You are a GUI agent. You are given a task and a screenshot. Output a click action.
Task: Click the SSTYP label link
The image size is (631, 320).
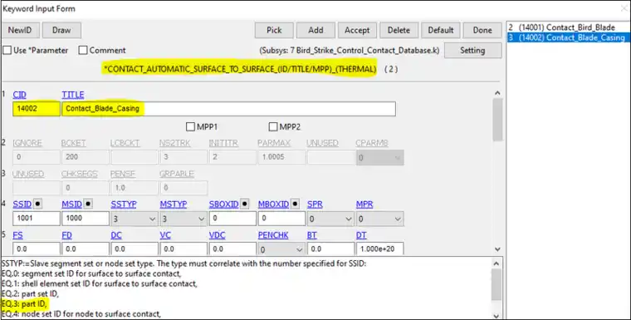tap(123, 204)
